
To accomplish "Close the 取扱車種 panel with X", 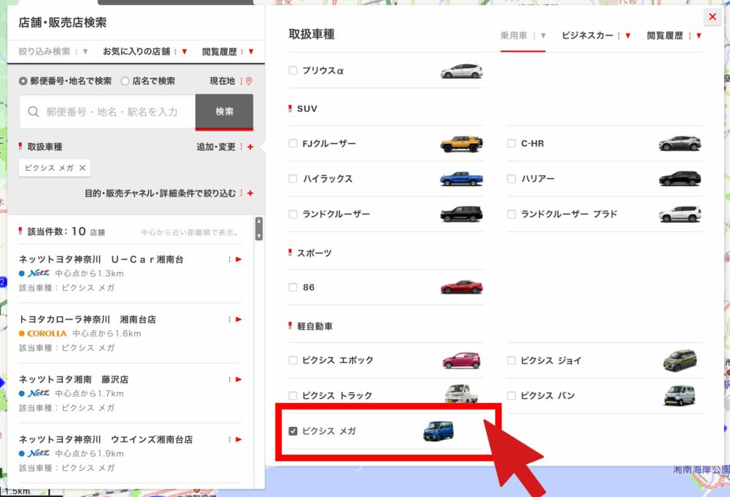I will [x=712, y=17].
